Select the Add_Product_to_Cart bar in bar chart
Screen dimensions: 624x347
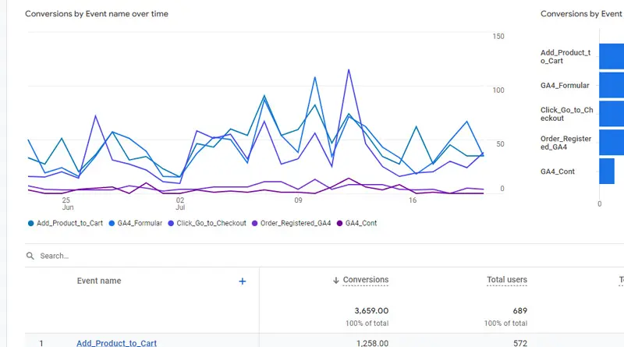click(x=612, y=56)
